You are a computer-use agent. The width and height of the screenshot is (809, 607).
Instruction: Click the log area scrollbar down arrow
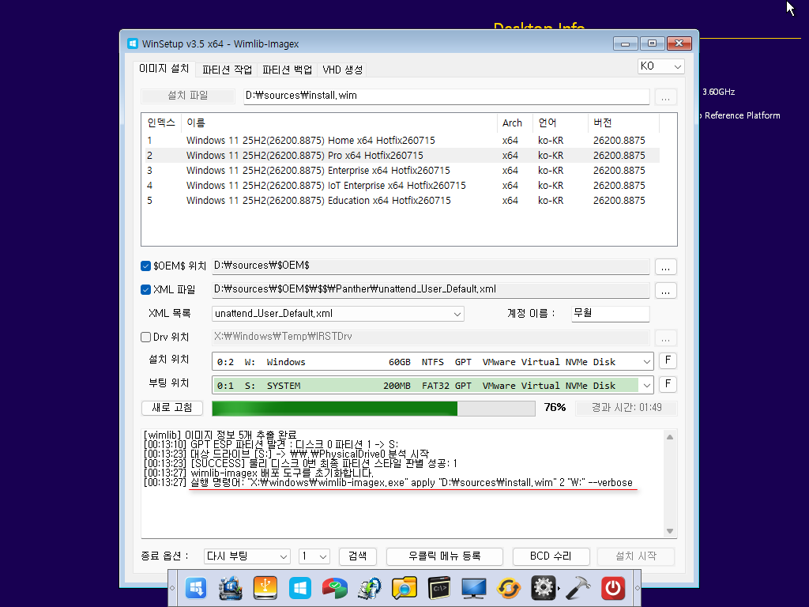click(670, 531)
